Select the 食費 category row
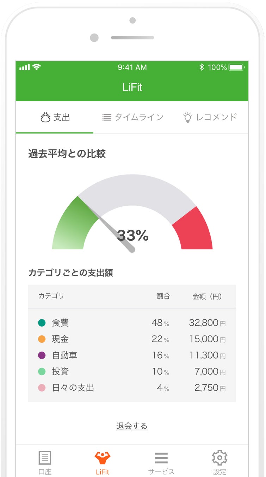The image size is (266, 477). pyautogui.click(x=132, y=323)
